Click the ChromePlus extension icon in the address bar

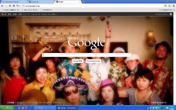coord(166,6)
